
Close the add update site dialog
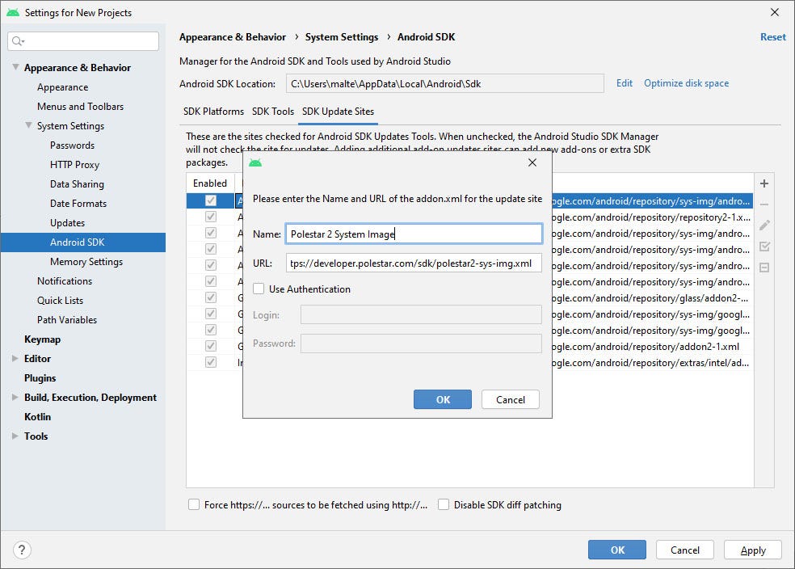pyautogui.click(x=532, y=162)
